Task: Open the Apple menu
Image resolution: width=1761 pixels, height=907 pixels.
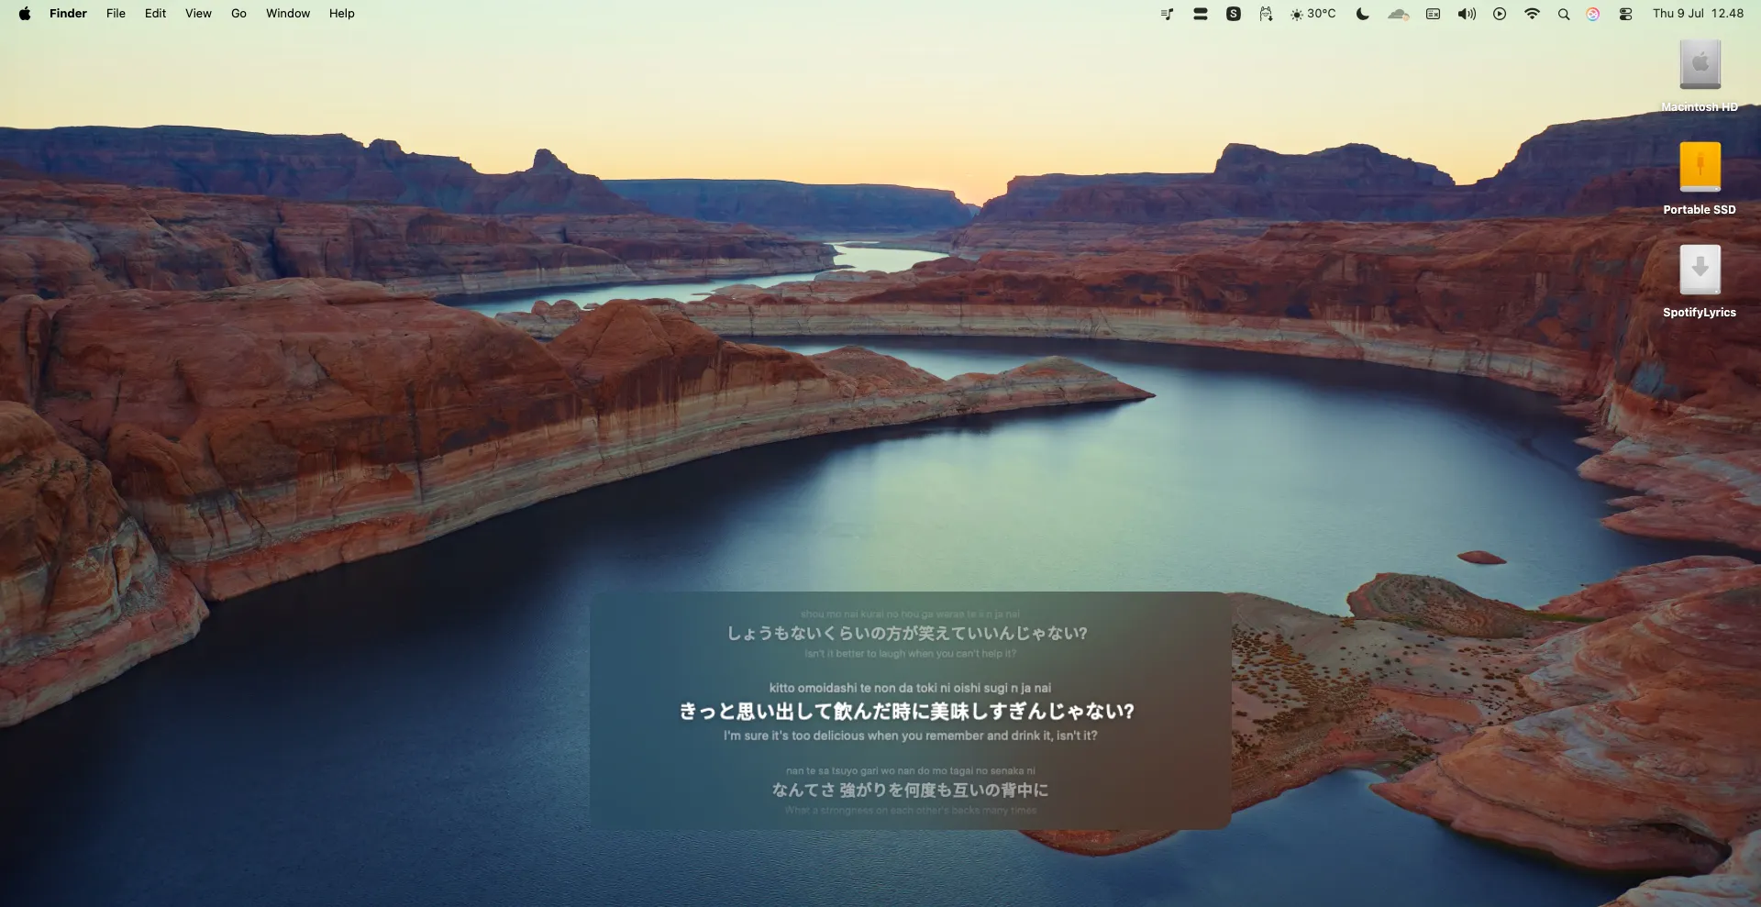Action: (25, 14)
